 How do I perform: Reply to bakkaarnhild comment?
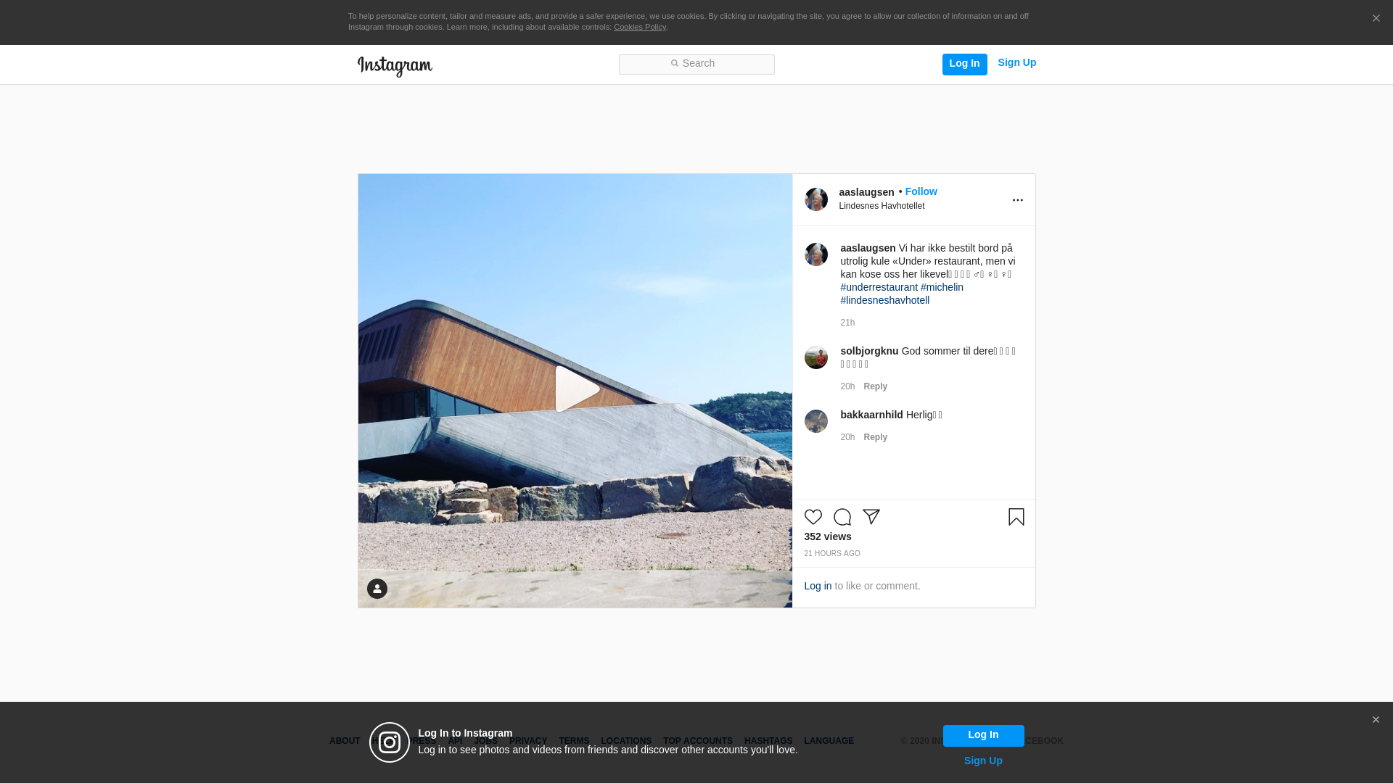click(x=875, y=437)
